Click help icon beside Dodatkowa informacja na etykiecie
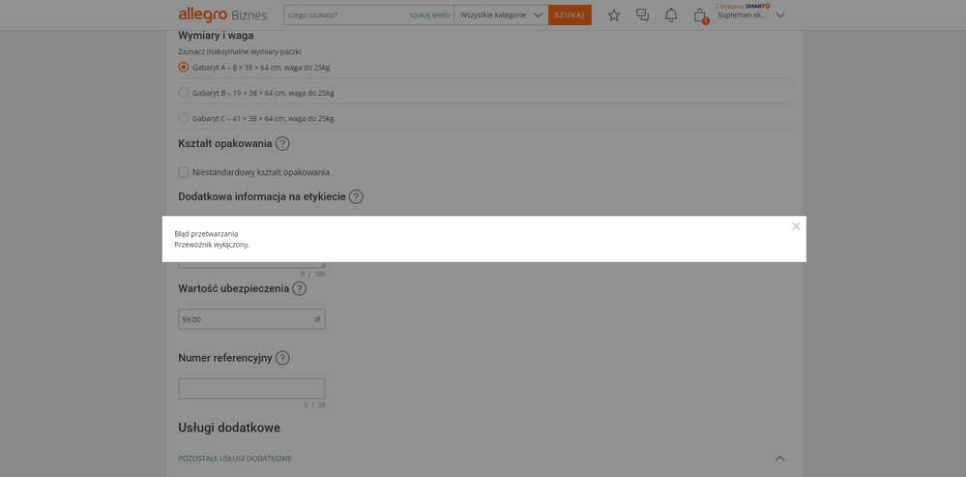 point(356,196)
